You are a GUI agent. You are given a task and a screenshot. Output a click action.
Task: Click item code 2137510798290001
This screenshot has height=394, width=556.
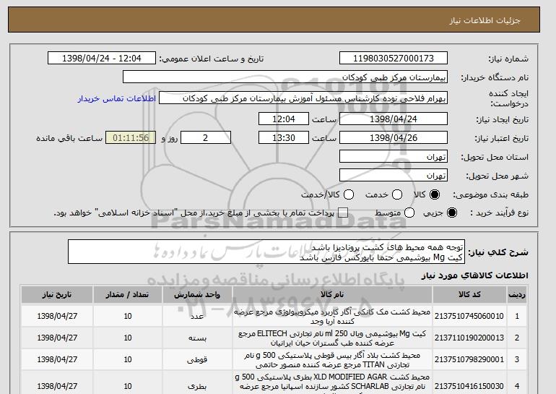(x=469, y=359)
